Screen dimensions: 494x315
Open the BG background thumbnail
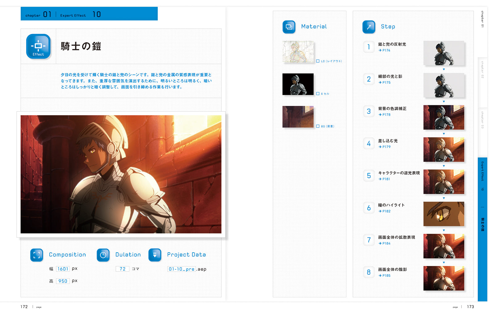click(298, 117)
